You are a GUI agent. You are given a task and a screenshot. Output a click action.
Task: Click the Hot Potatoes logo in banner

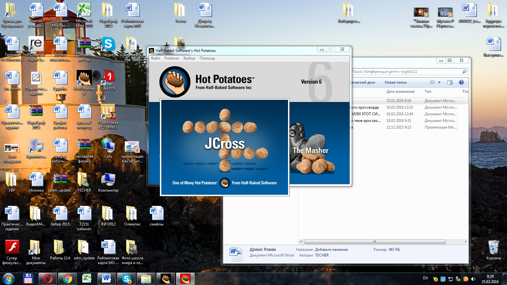(x=175, y=82)
